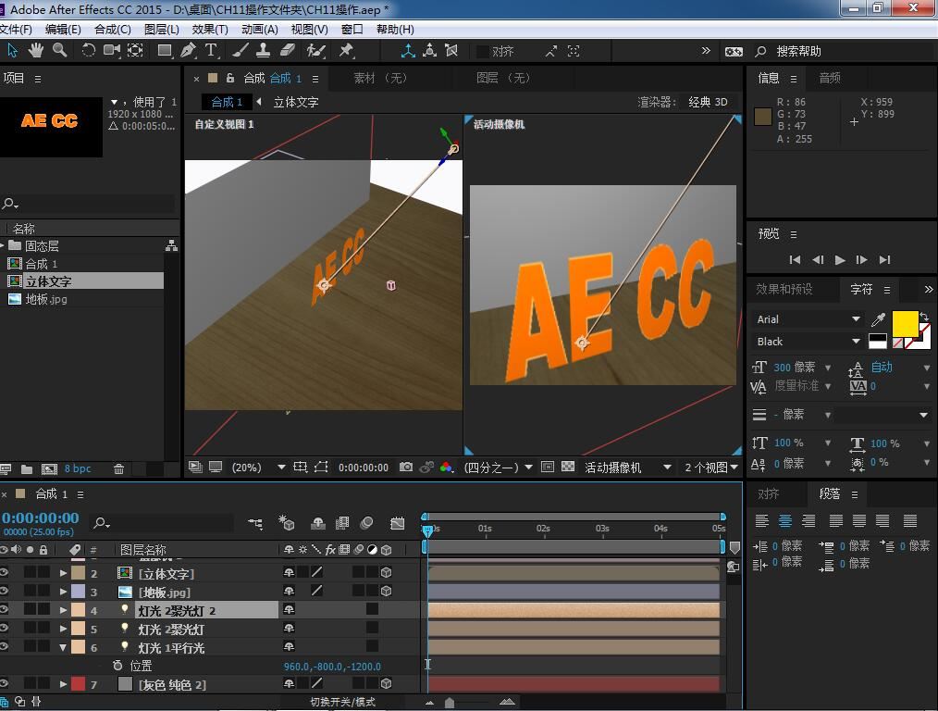The height and width of the screenshot is (711, 938).
Task: Toggle visibility of layer 3 地板.jpg
Action: 5,592
